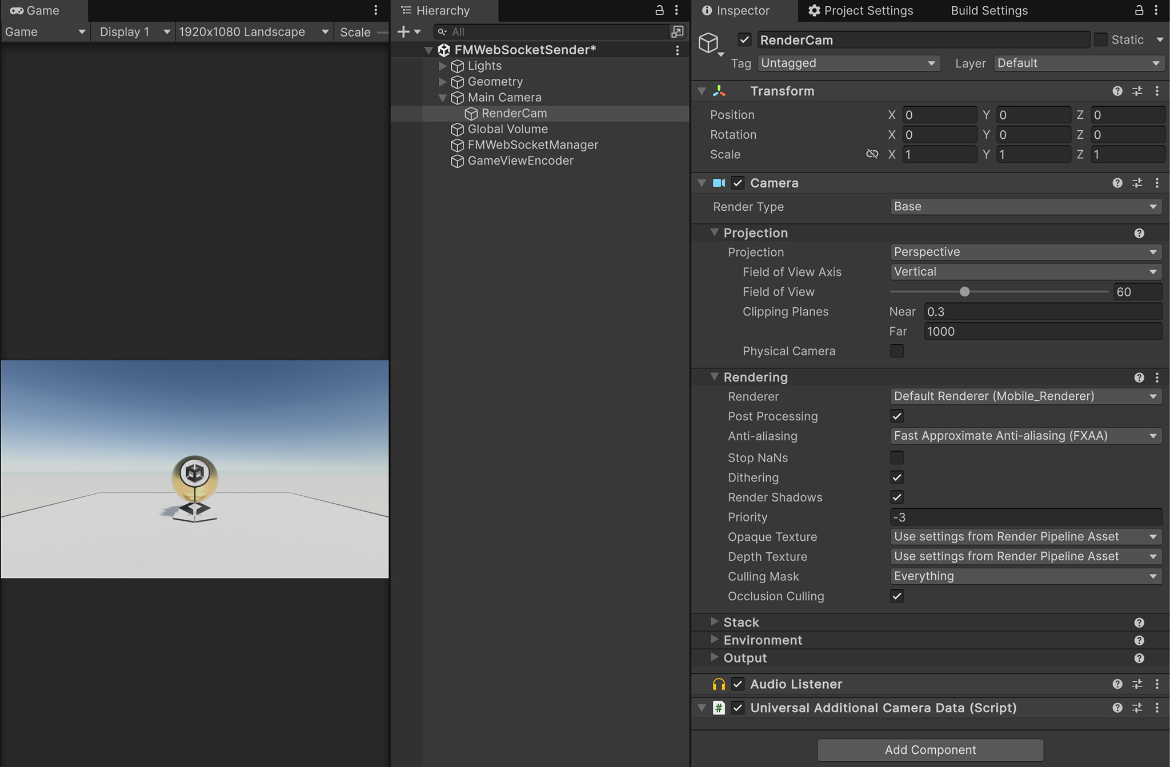Select the GameViewEncoder object in Hierarchy
This screenshot has height=767, width=1170.
520,160
